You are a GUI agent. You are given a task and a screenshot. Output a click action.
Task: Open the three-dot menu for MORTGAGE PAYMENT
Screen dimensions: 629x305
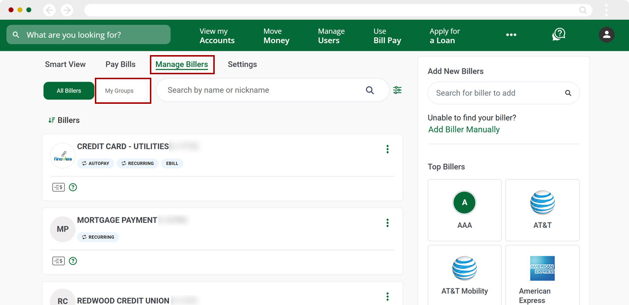coord(387,223)
